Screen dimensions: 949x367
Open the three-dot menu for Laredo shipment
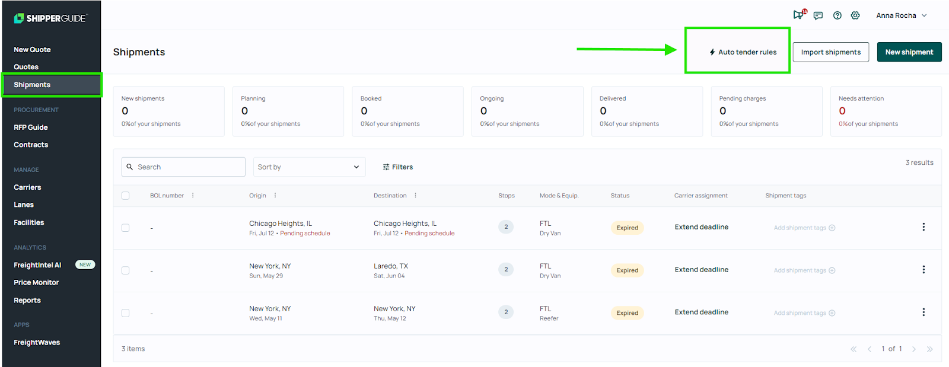923,270
